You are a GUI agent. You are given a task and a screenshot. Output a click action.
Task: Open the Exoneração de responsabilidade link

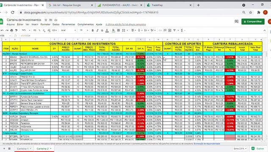click(x=207, y=144)
